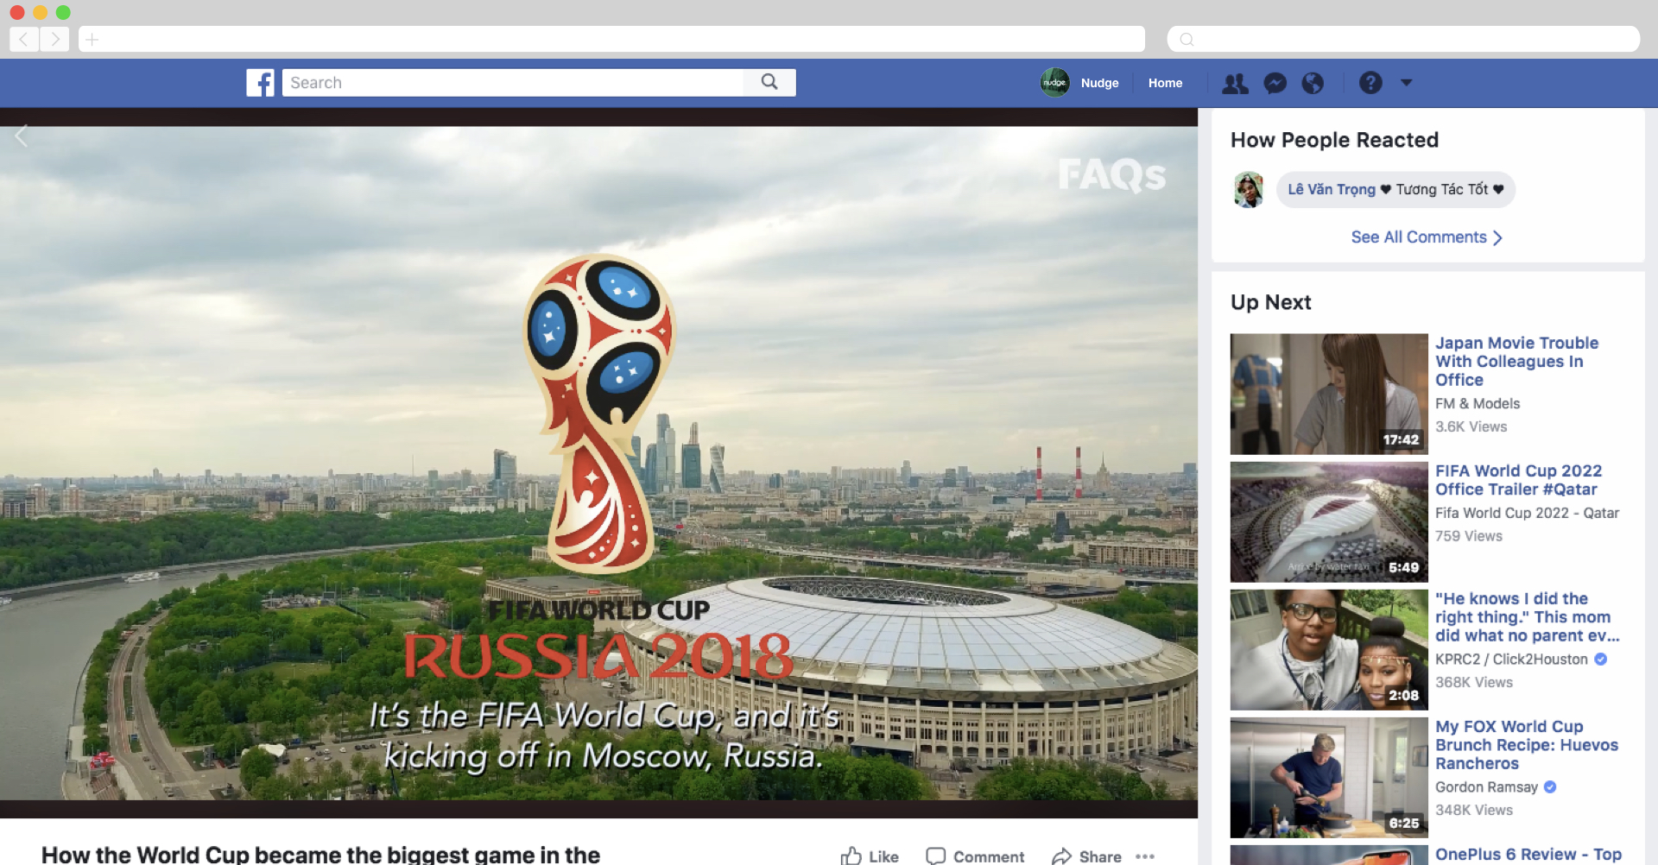This screenshot has width=1658, height=865.
Task: Like the World Cup video
Action: (869, 856)
